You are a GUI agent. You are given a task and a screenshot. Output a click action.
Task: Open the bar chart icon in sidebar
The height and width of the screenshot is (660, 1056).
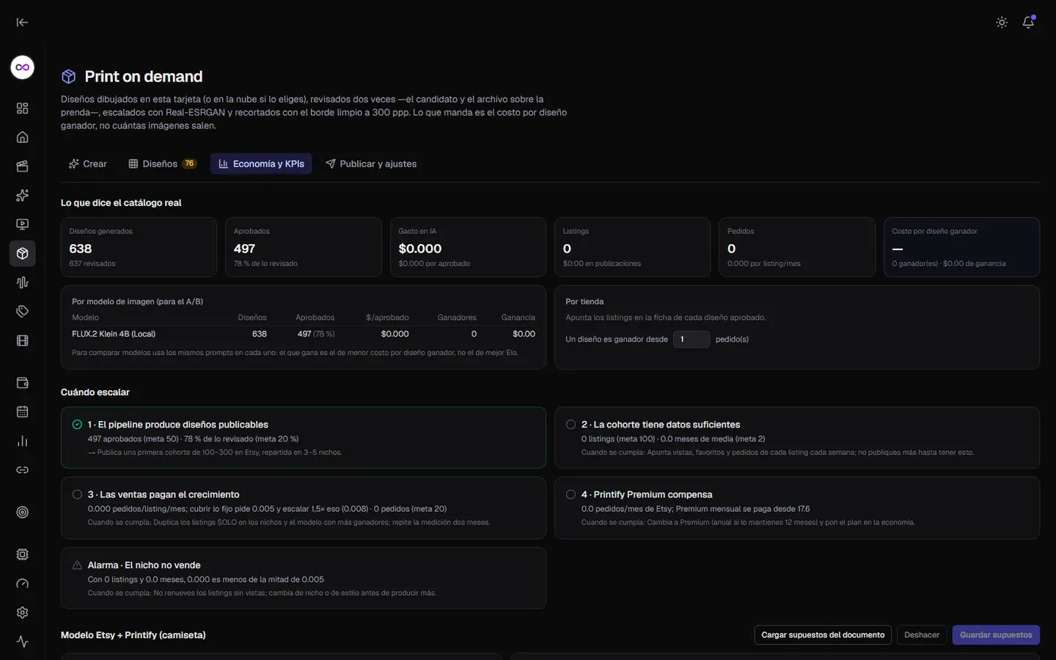pyautogui.click(x=23, y=441)
